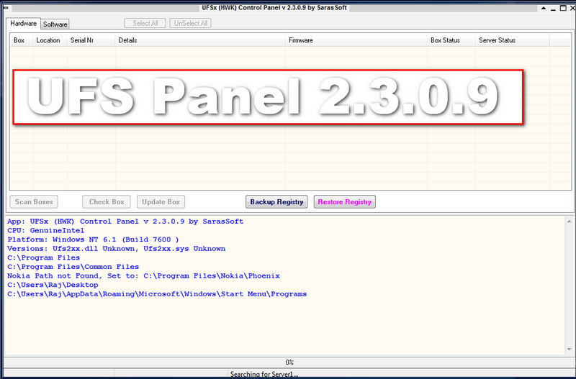Minimize the UFSx Control Panel window
This screenshot has height=379, width=576.
(x=553, y=9)
